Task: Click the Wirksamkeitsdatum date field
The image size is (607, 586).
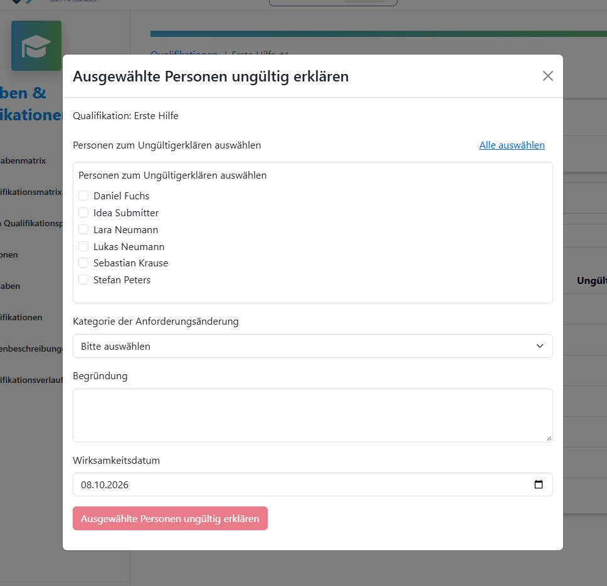Action: tap(312, 484)
